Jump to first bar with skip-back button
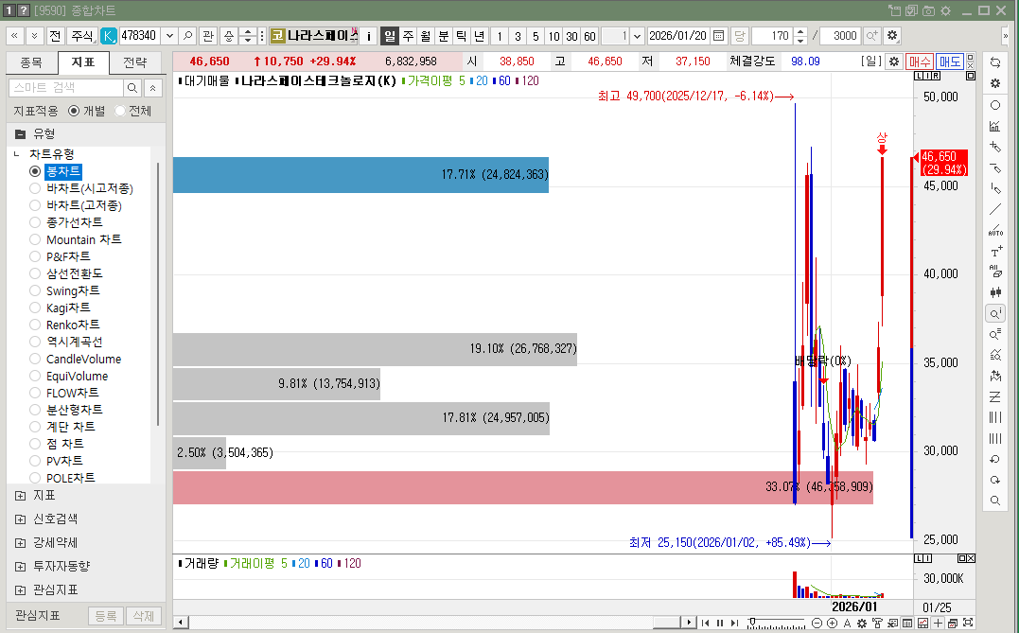The width and height of the screenshot is (1019, 633). pyautogui.click(x=705, y=624)
